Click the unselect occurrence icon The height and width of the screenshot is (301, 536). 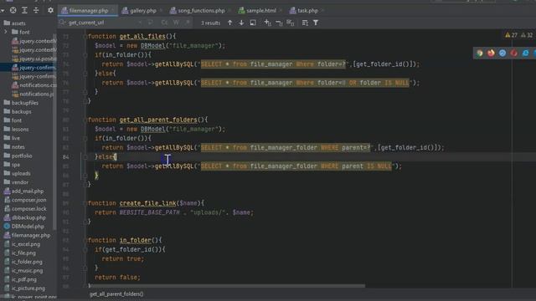point(279,23)
